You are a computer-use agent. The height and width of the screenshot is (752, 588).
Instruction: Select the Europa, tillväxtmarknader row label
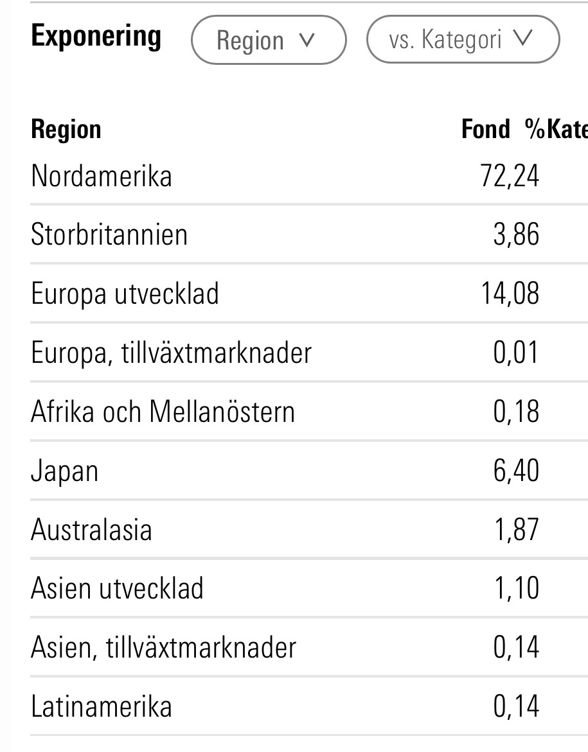pos(171,353)
